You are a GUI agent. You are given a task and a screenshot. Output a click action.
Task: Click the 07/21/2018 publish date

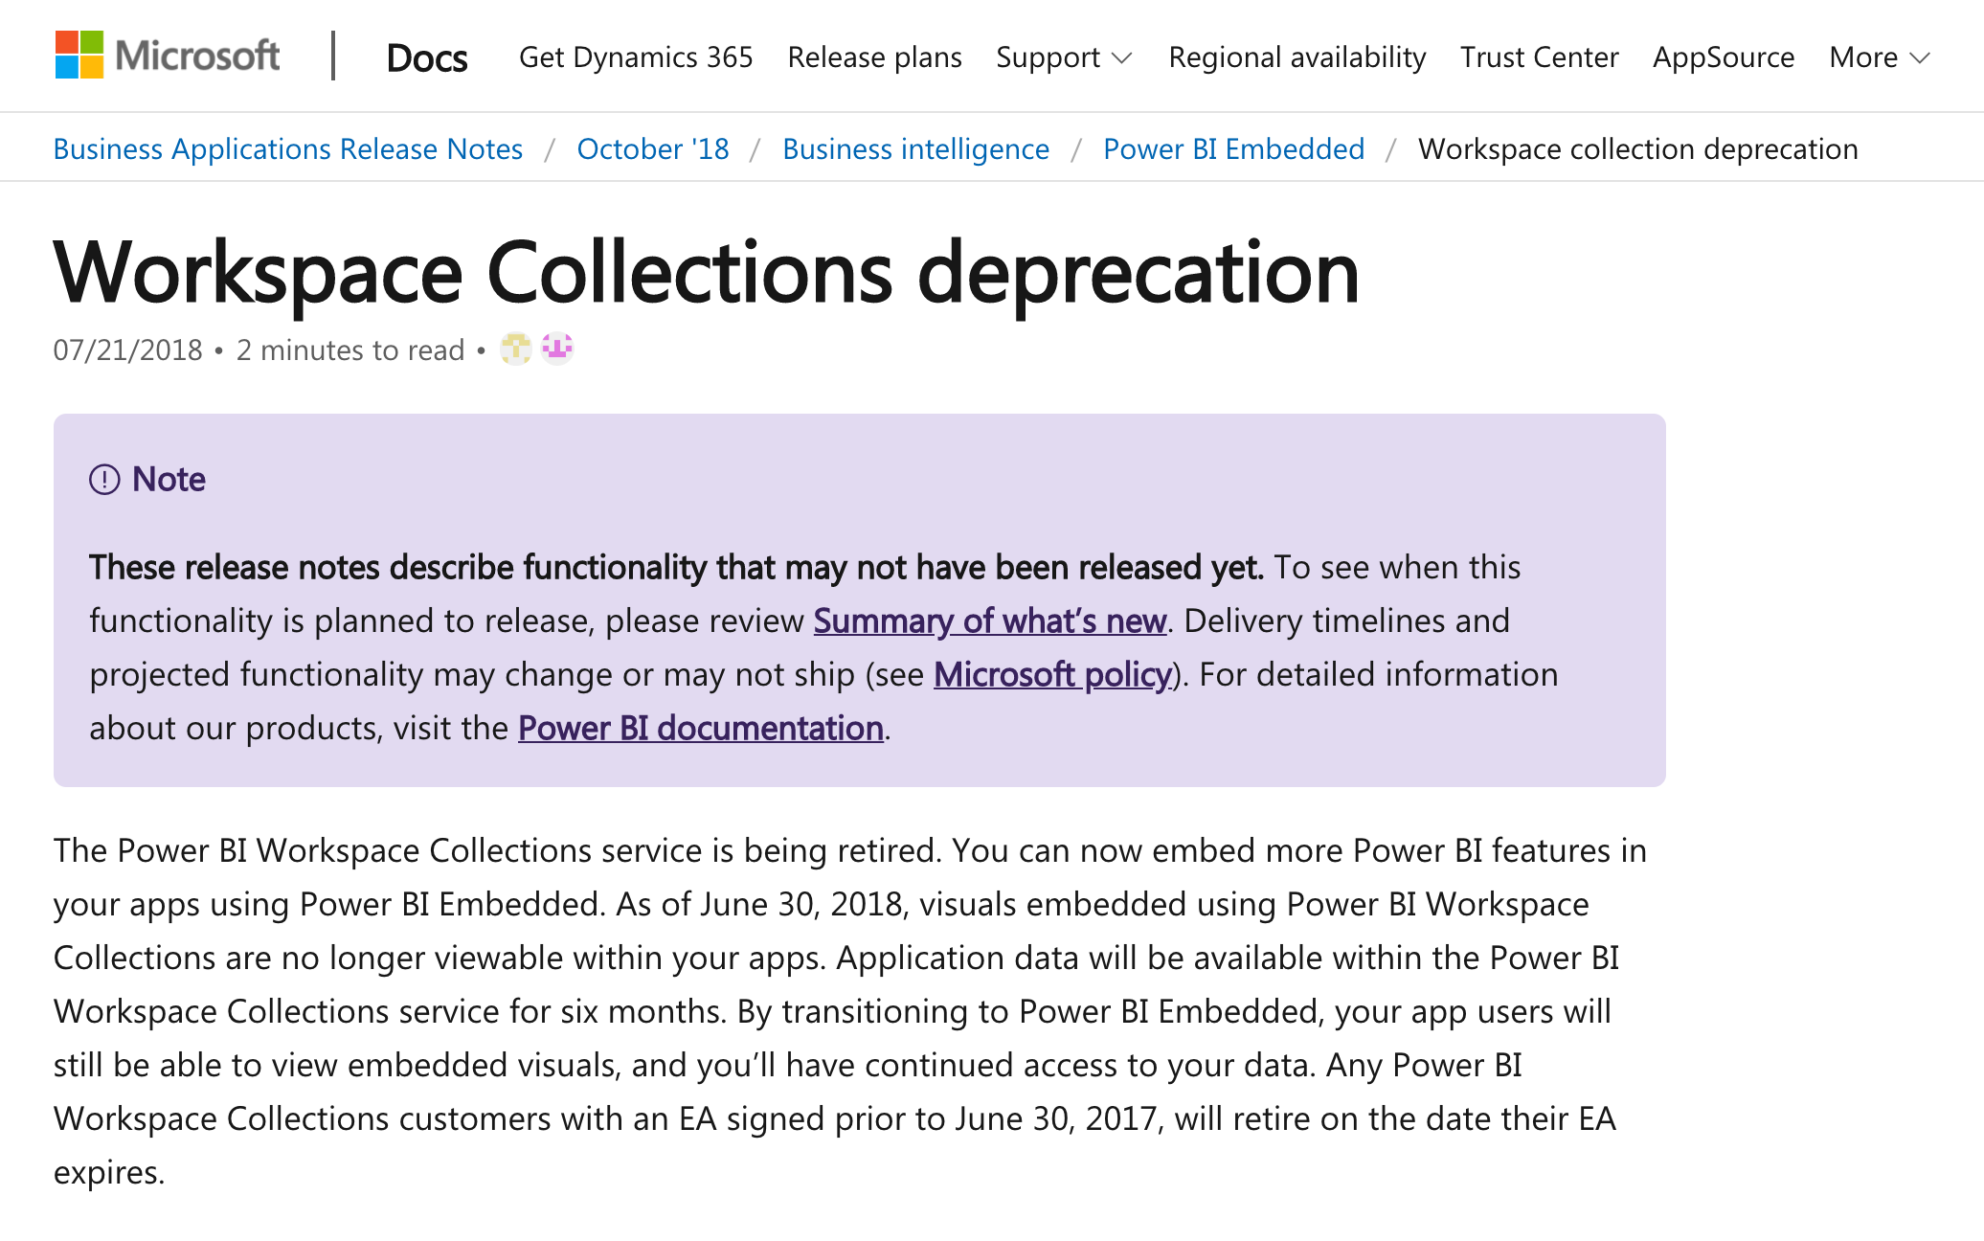[x=128, y=350]
